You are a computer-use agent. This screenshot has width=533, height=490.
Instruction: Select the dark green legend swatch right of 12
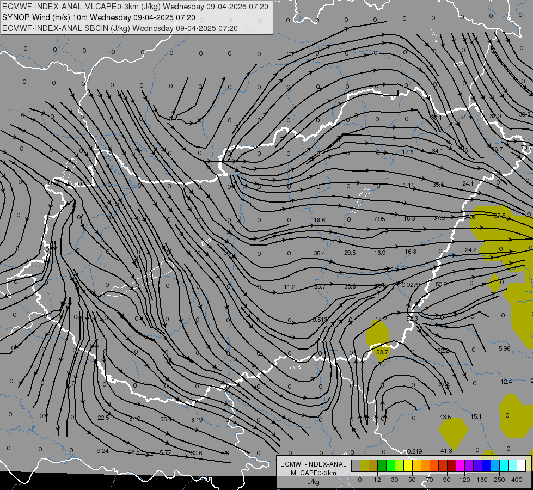[x=382, y=465]
